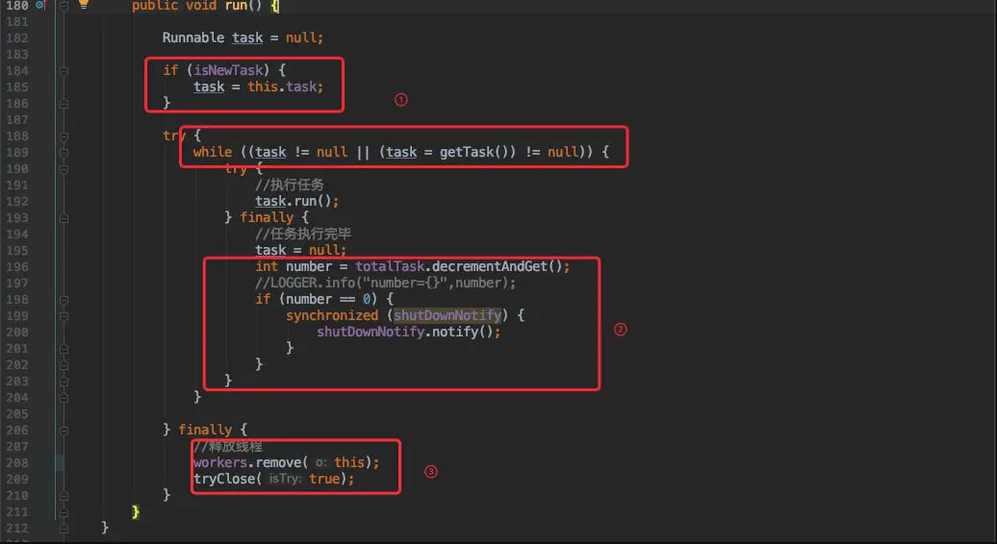Collapse the synchronized block at line 199
Image resolution: width=997 pixels, height=544 pixels.
[64, 316]
